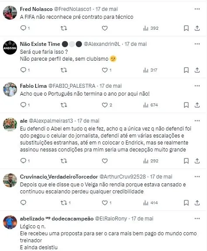This screenshot has width=207, height=251.
Task: Bookmark ale's tweet about Abel
Action: tap(186, 161)
